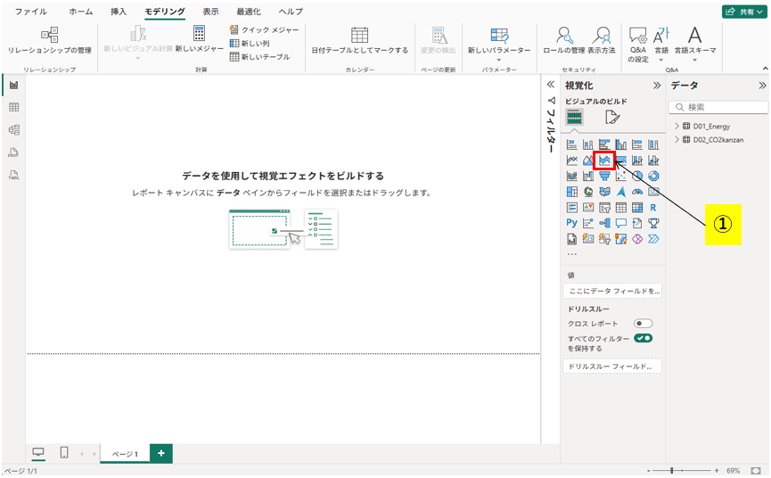Select the R script visual
Screen dimensions: 771x478
click(x=653, y=208)
